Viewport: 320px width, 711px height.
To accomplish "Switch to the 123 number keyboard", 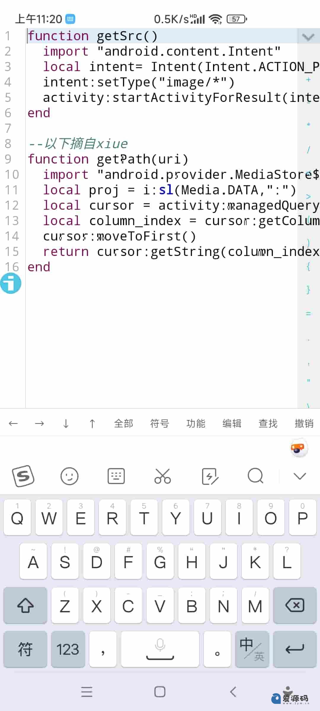I will coord(68,649).
